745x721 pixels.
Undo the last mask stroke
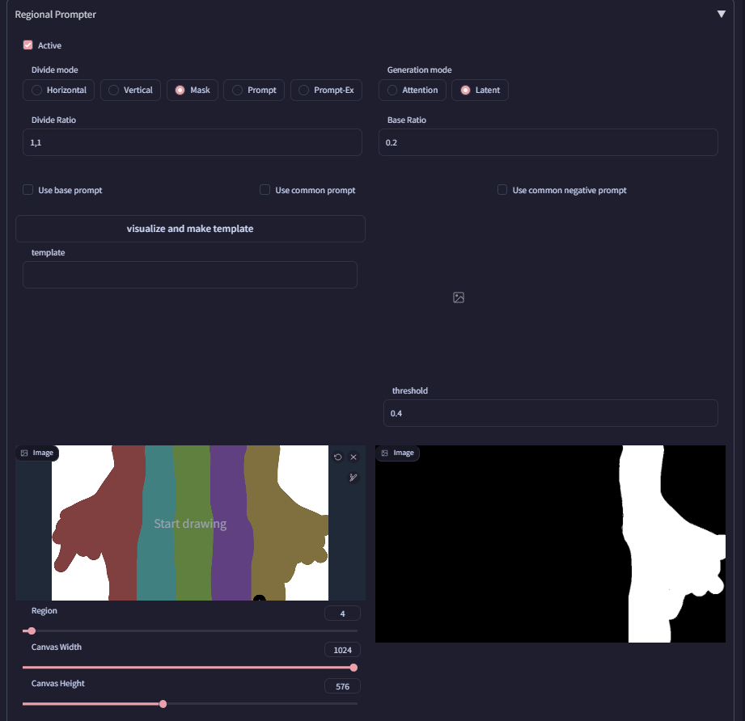(x=338, y=457)
